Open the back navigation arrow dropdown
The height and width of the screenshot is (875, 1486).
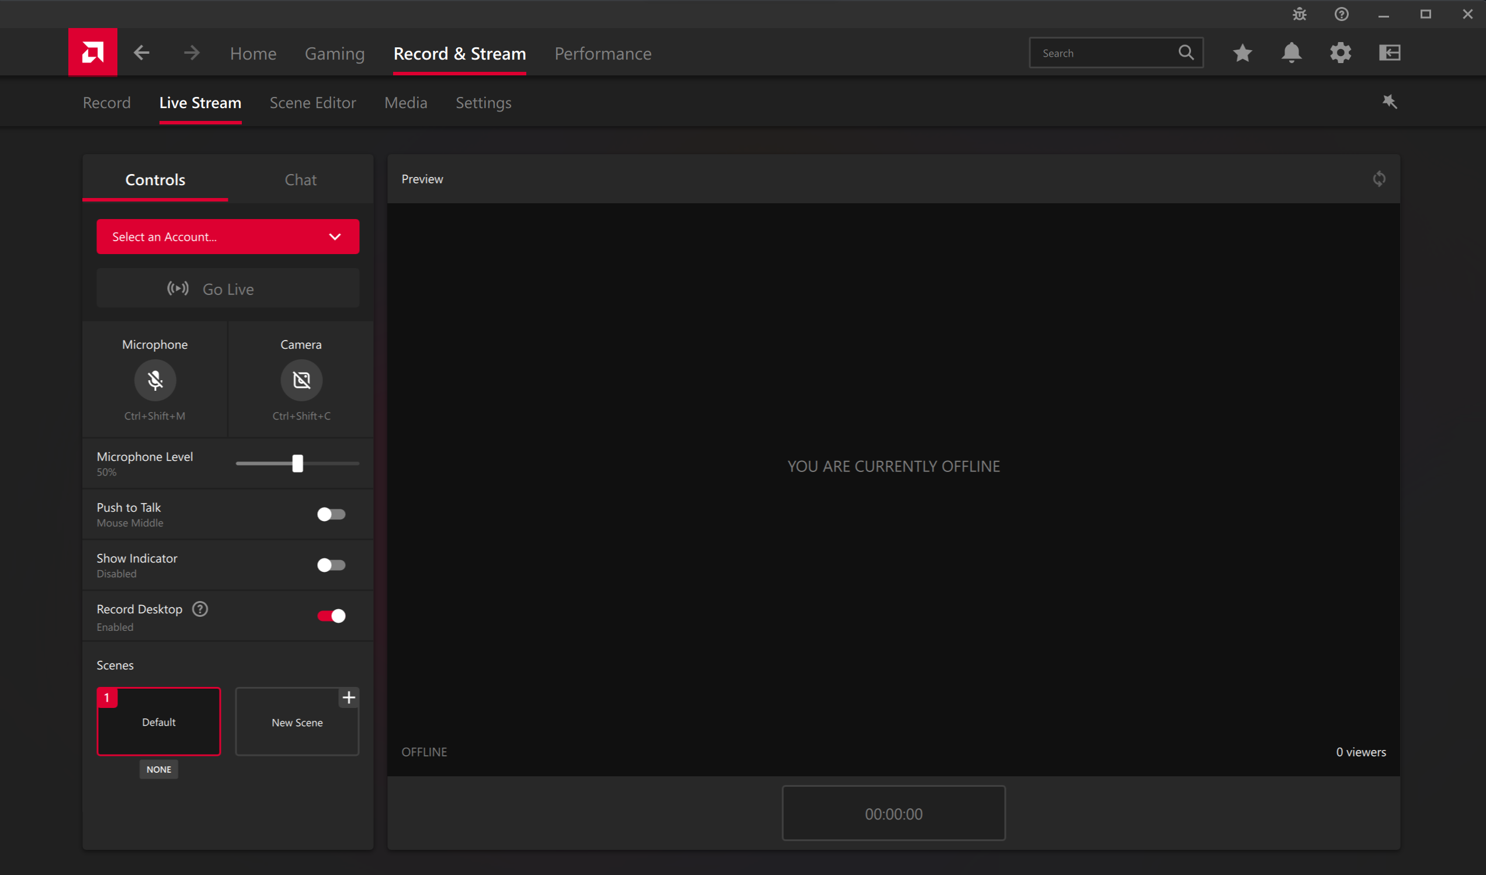(x=141, y=52)
